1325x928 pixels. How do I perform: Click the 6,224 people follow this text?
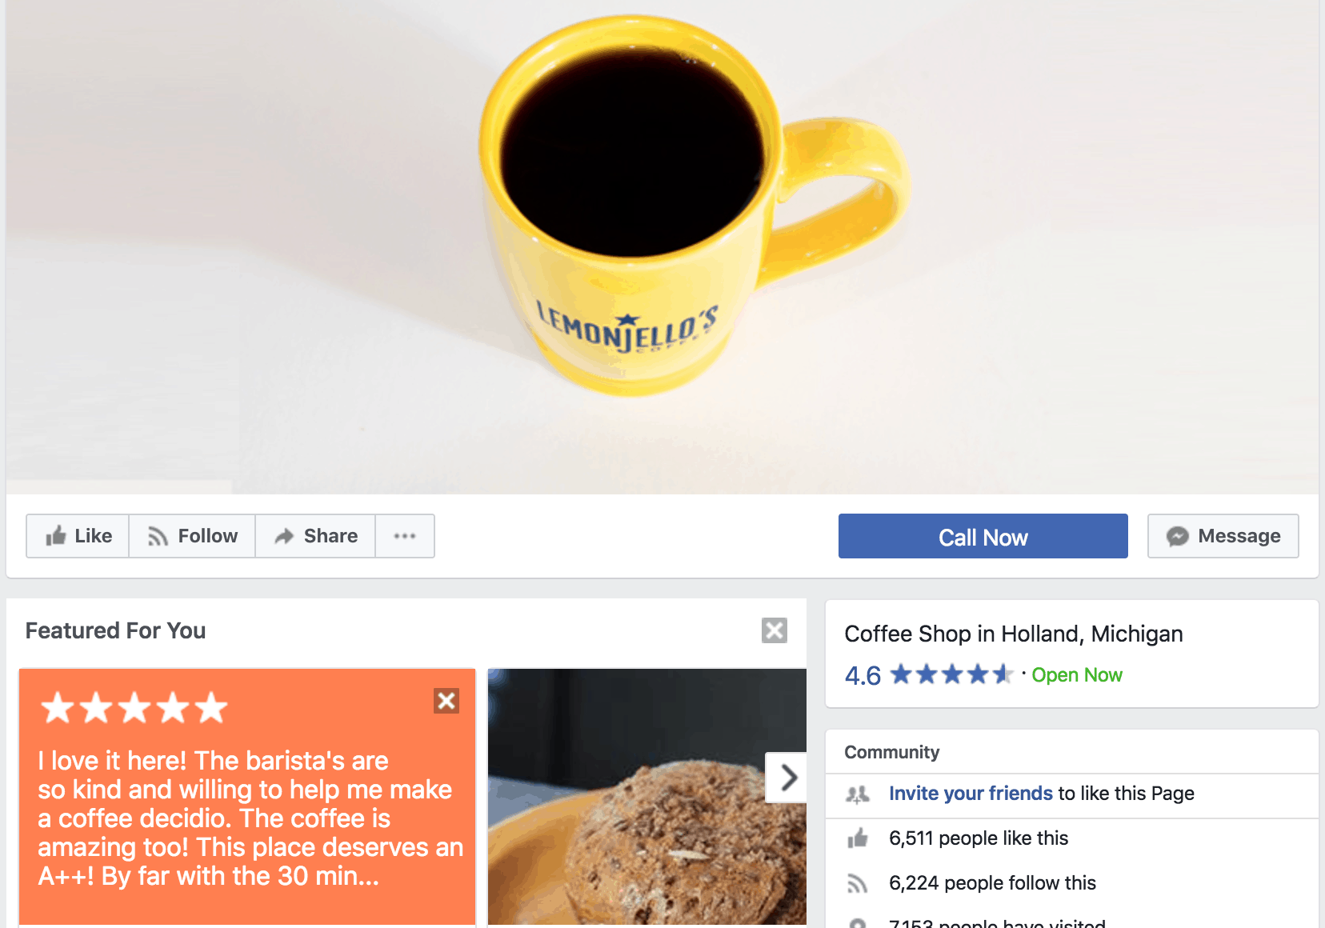click(992, 883)
